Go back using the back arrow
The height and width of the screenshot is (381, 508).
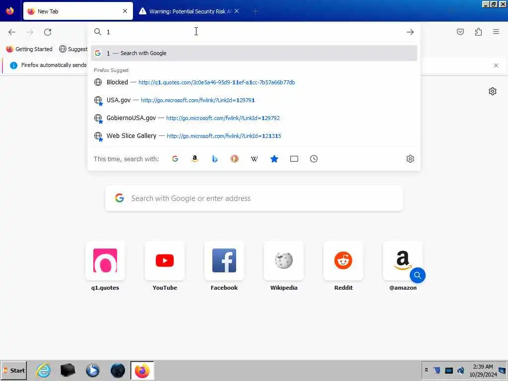12,32
